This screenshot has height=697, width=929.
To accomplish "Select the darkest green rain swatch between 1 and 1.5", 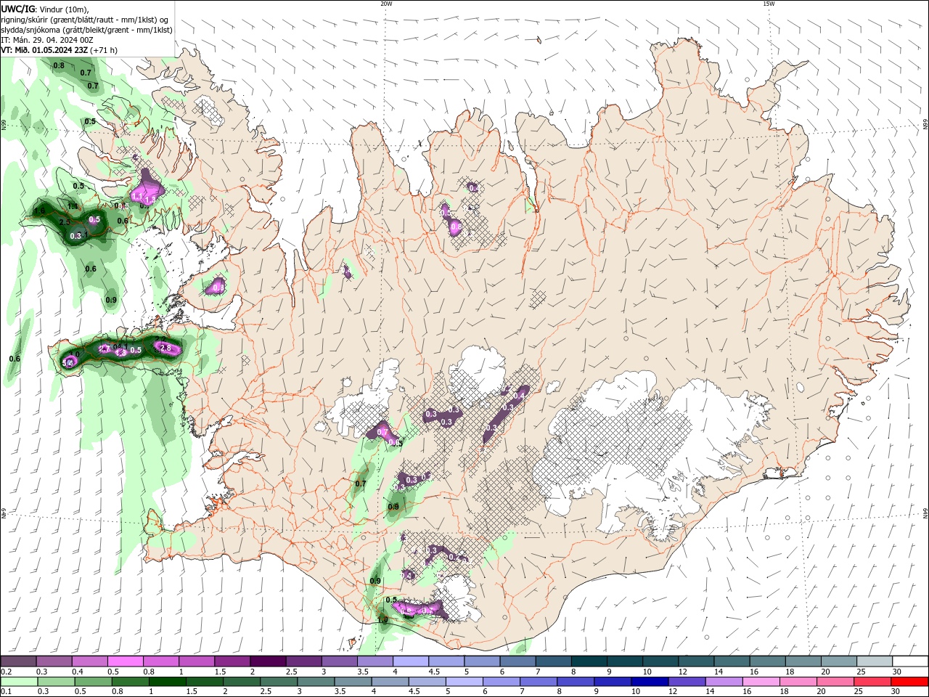I will [x=168, y=682].
